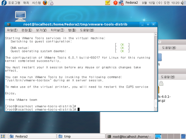Click the show desktop button in bottom panel

pos(3,136)
